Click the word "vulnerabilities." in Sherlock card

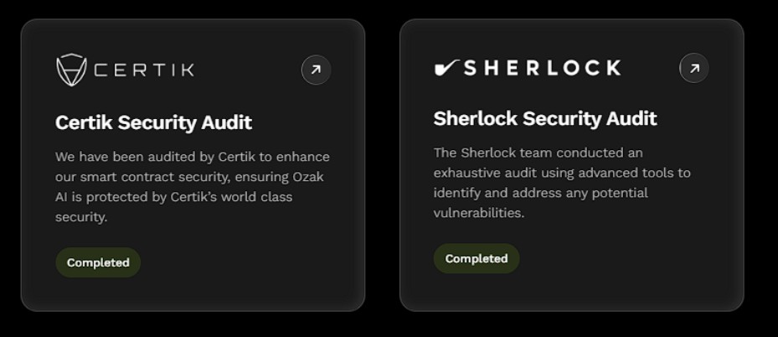[x=478, y=213]
